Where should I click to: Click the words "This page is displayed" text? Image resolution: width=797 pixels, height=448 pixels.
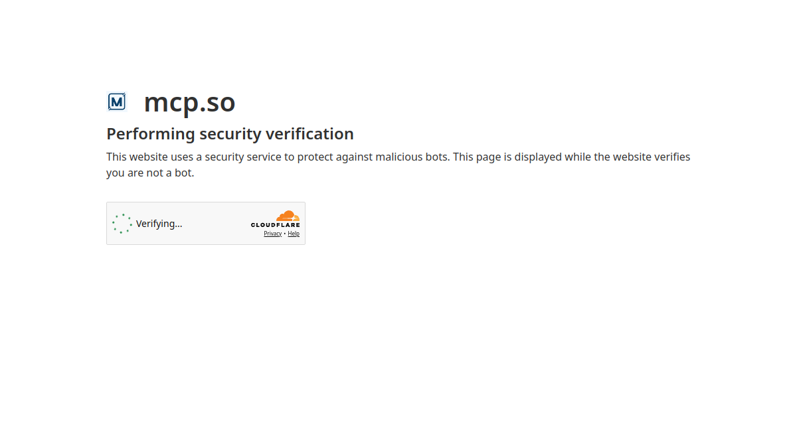[507, 157]
